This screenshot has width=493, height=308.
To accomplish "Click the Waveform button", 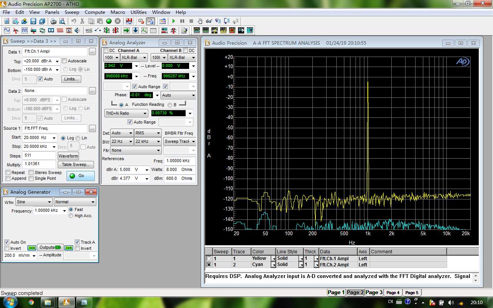I will point(68,156).
